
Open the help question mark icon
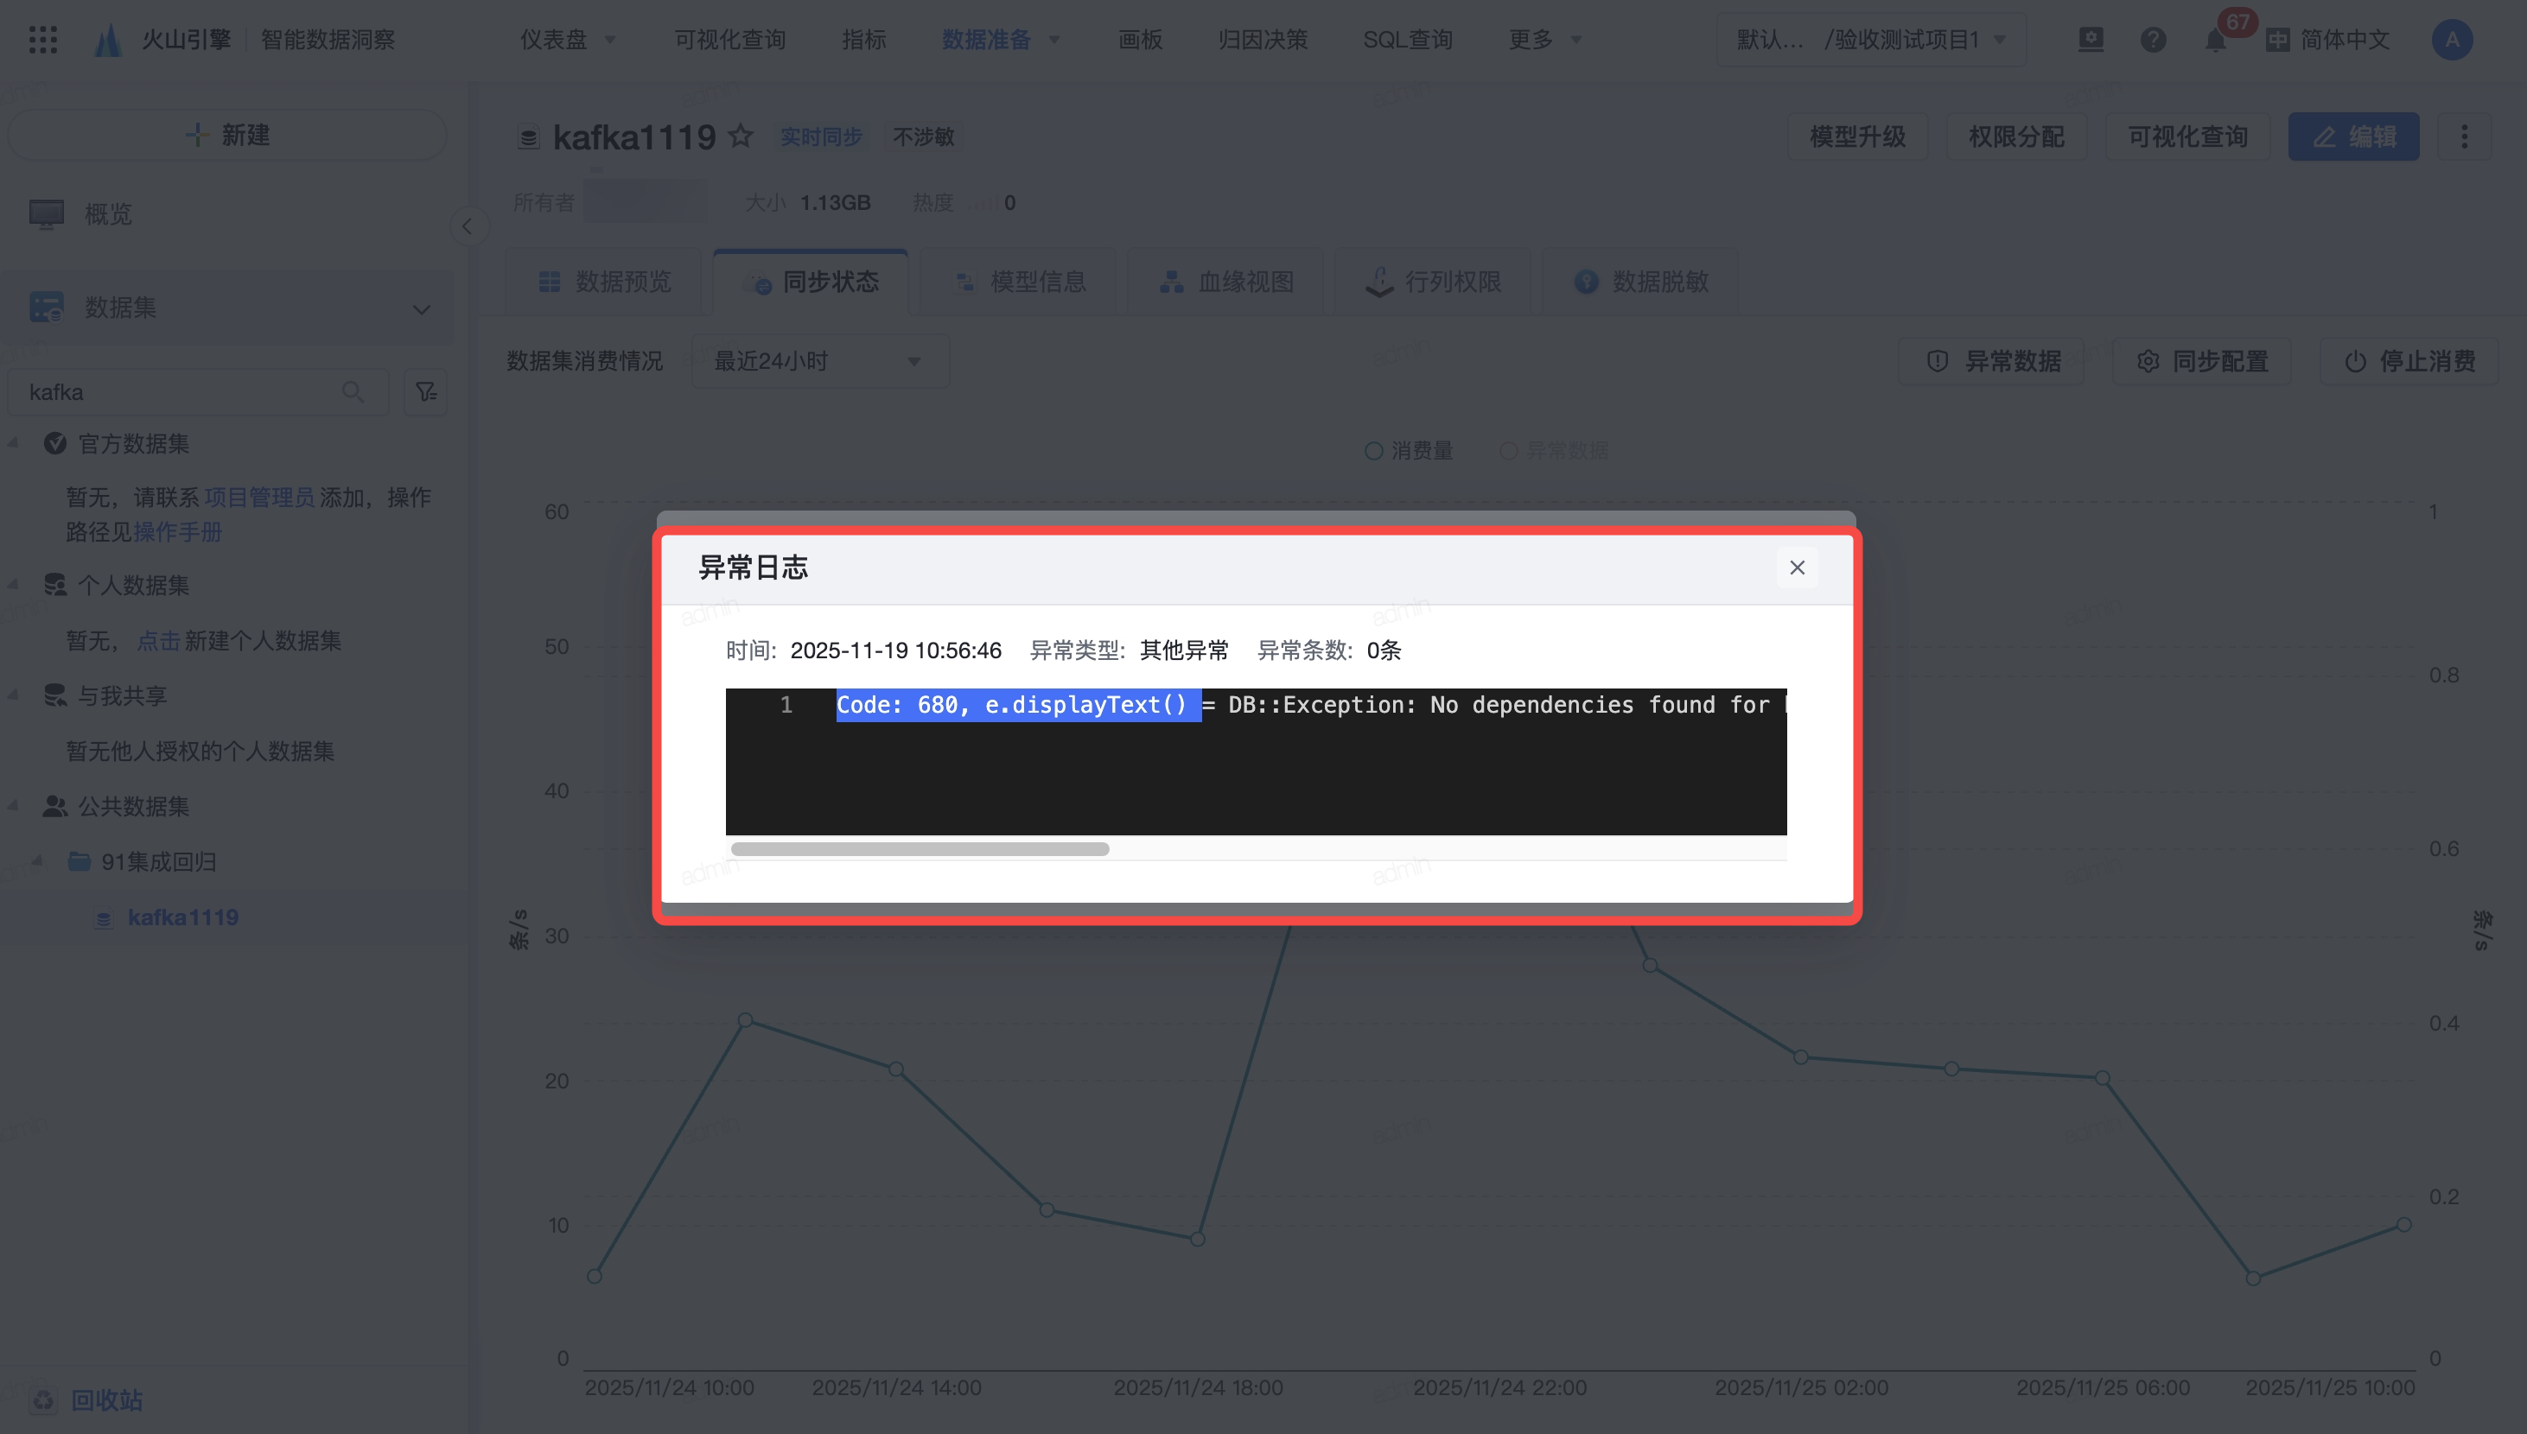[2153, 40]
